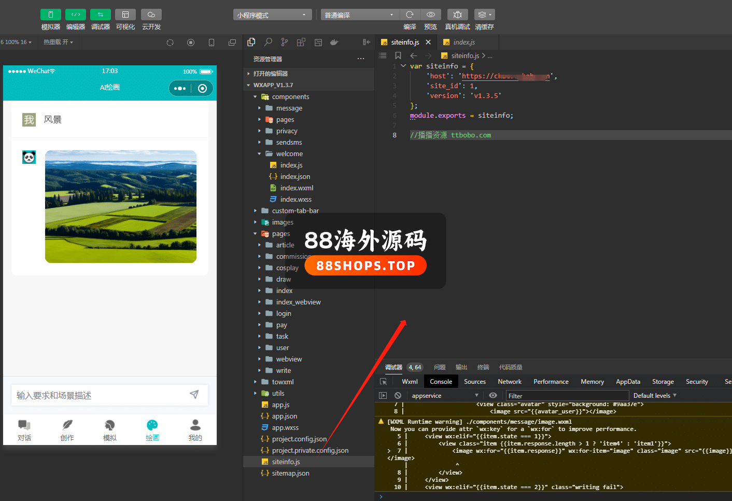The height and width of the screenshot is (501, 732).
Task: Switch to the Network devtools tab
Action: point(509,382)
